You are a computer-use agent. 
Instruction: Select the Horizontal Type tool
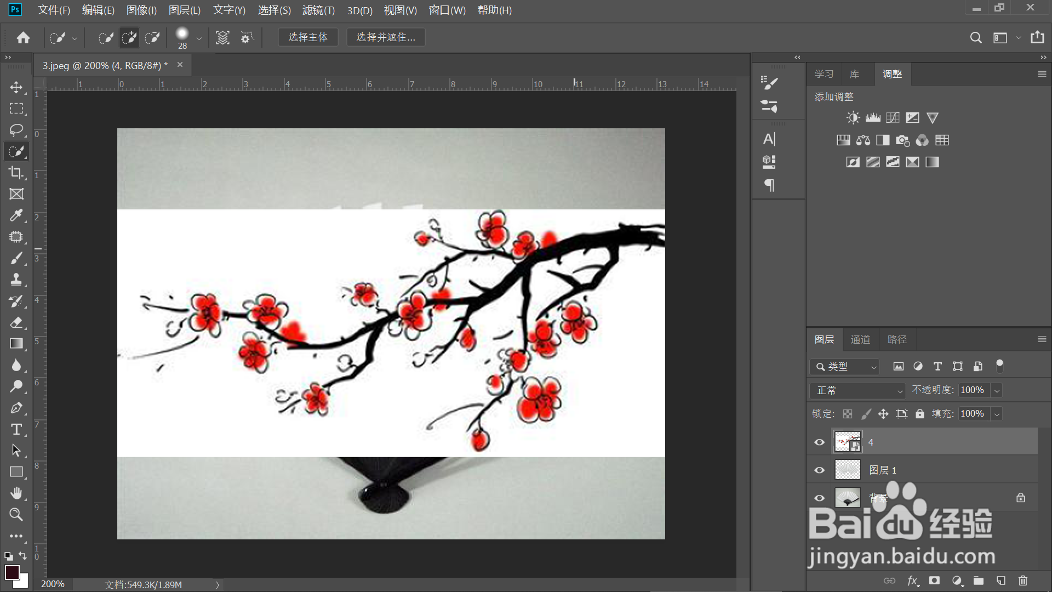tap(16, 429)
